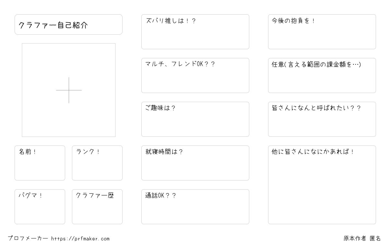Select the クラファー自己紹介 title box
The image size is (389, 243).
pyautogui.click(x=68, y=24)
